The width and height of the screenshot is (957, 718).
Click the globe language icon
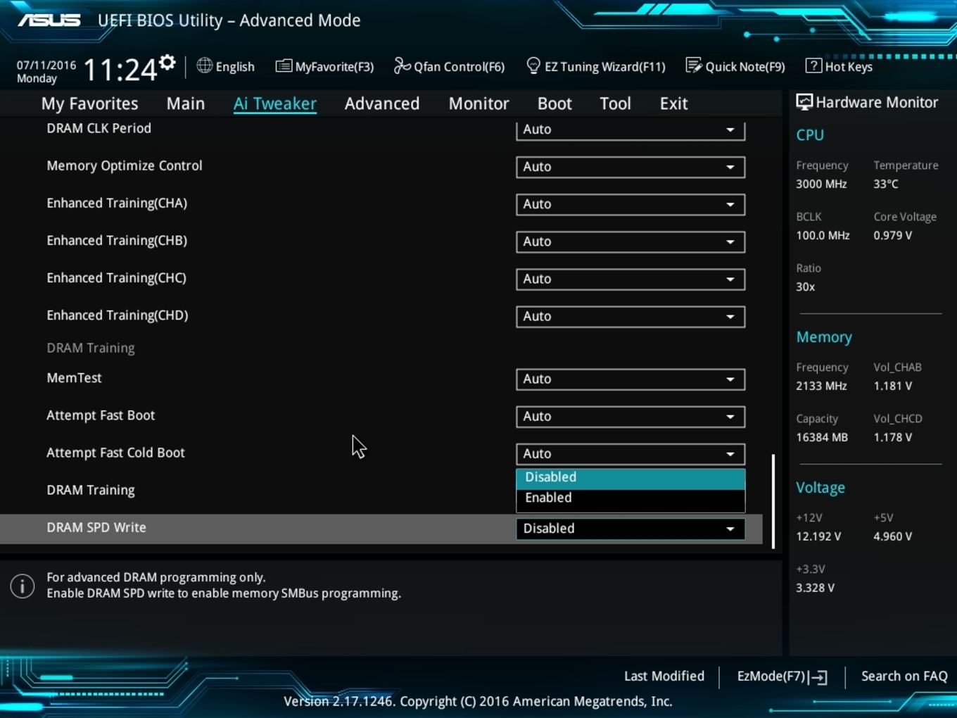(x=205, y=65)
